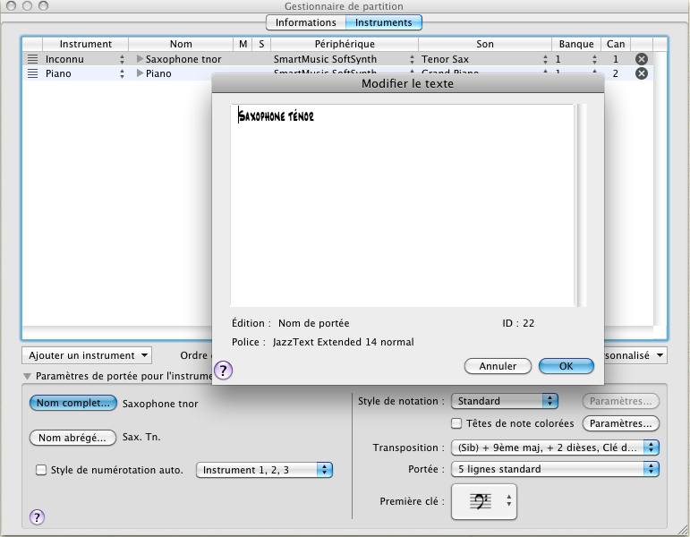Click the delete icon on the Saxophone row

(x=641, y=59)
